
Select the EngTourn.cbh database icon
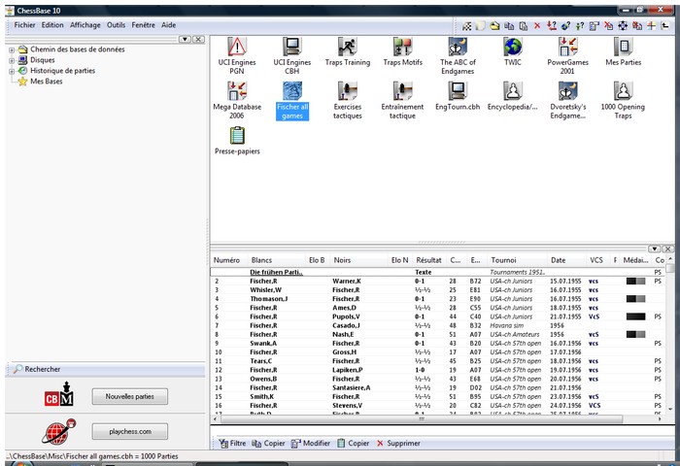(458, 96)
